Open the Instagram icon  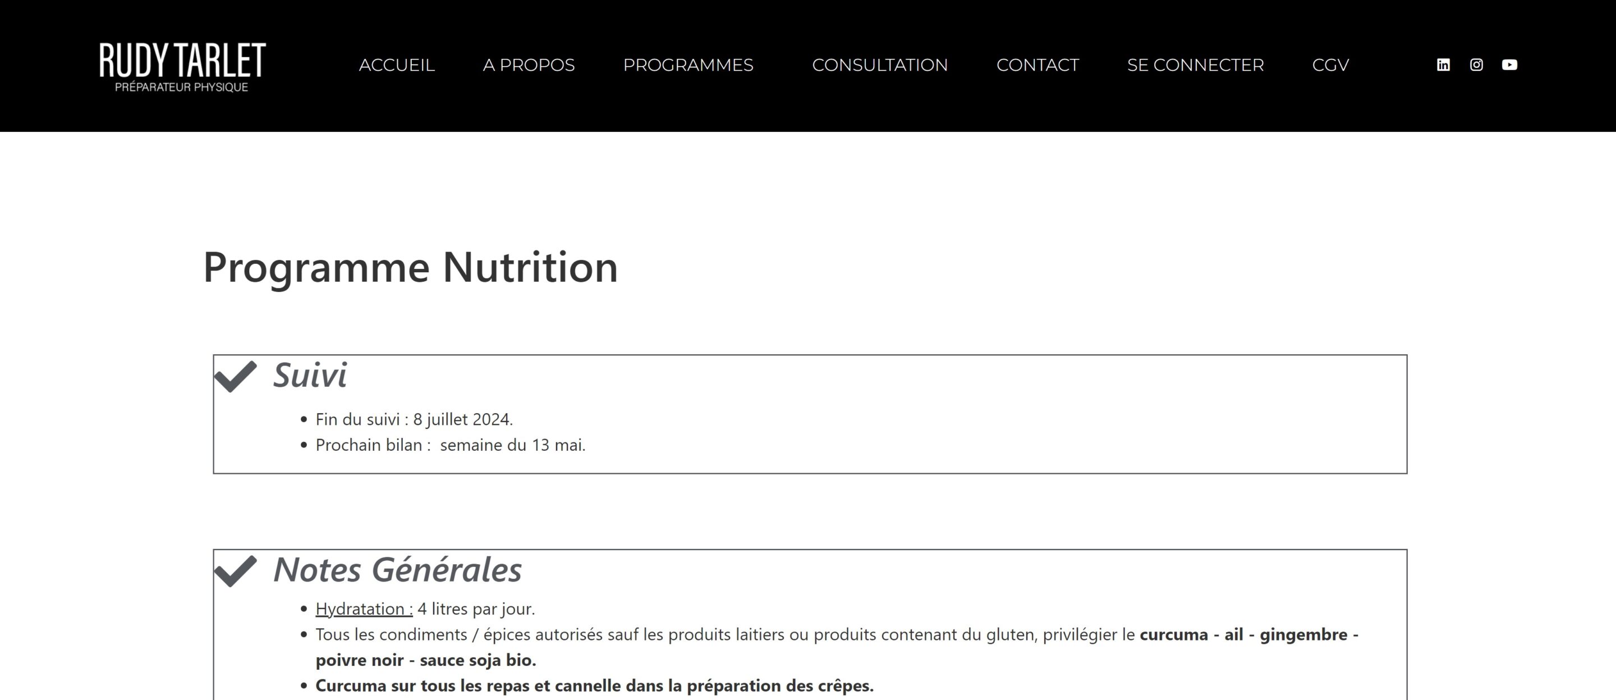point(1477,65)
